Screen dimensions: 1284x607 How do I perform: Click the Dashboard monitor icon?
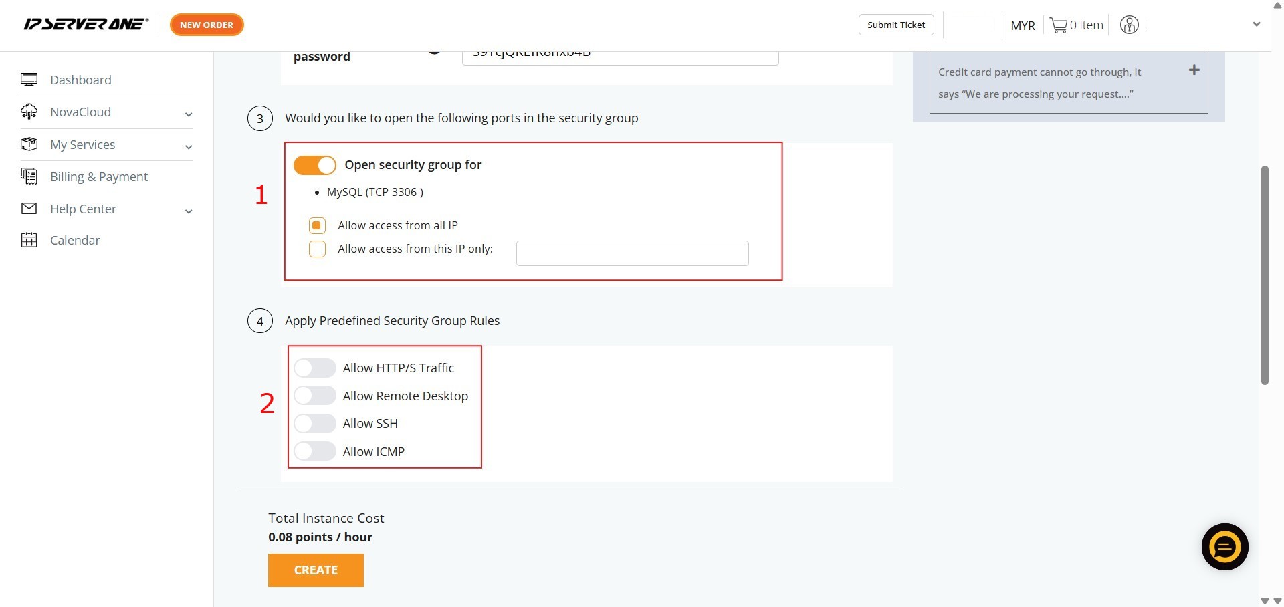[x=29, y=80]
